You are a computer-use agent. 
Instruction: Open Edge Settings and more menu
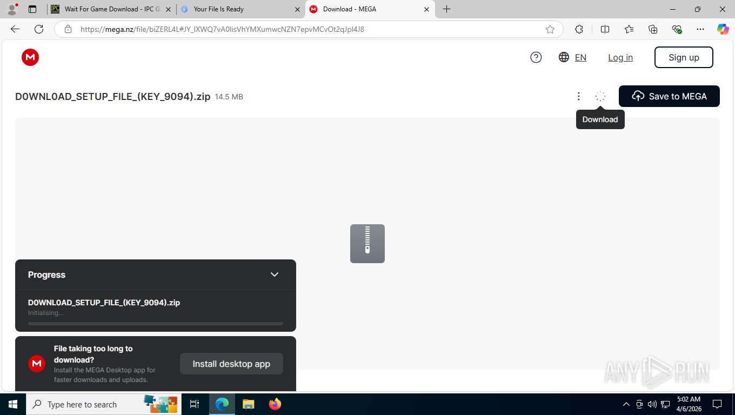coord(700,29)
